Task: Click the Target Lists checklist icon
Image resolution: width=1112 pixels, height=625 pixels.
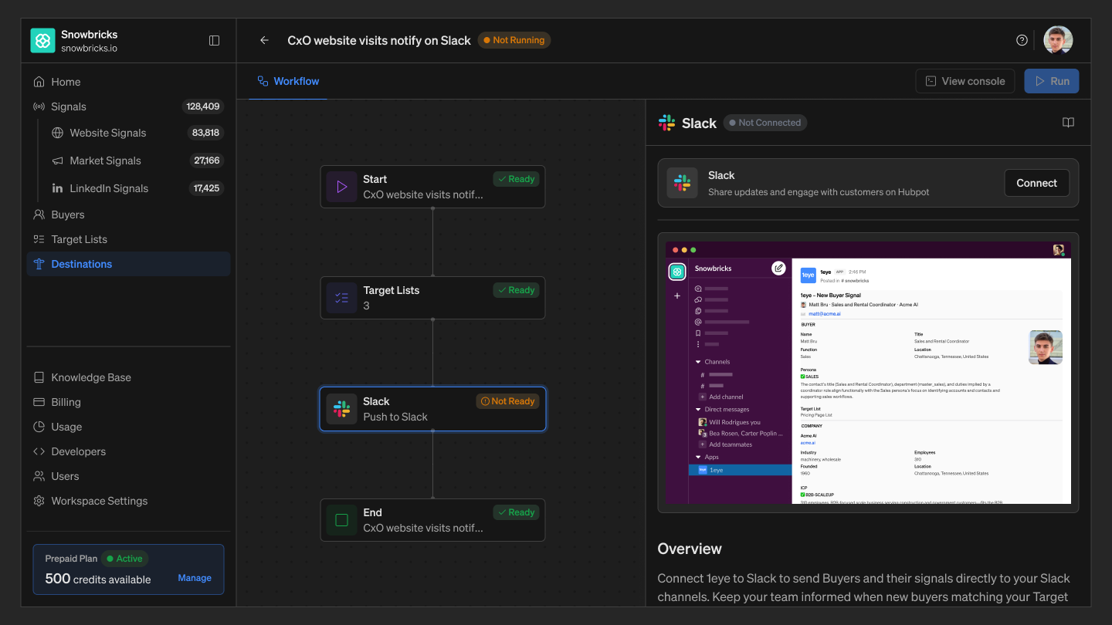Action: coord(39,239)
